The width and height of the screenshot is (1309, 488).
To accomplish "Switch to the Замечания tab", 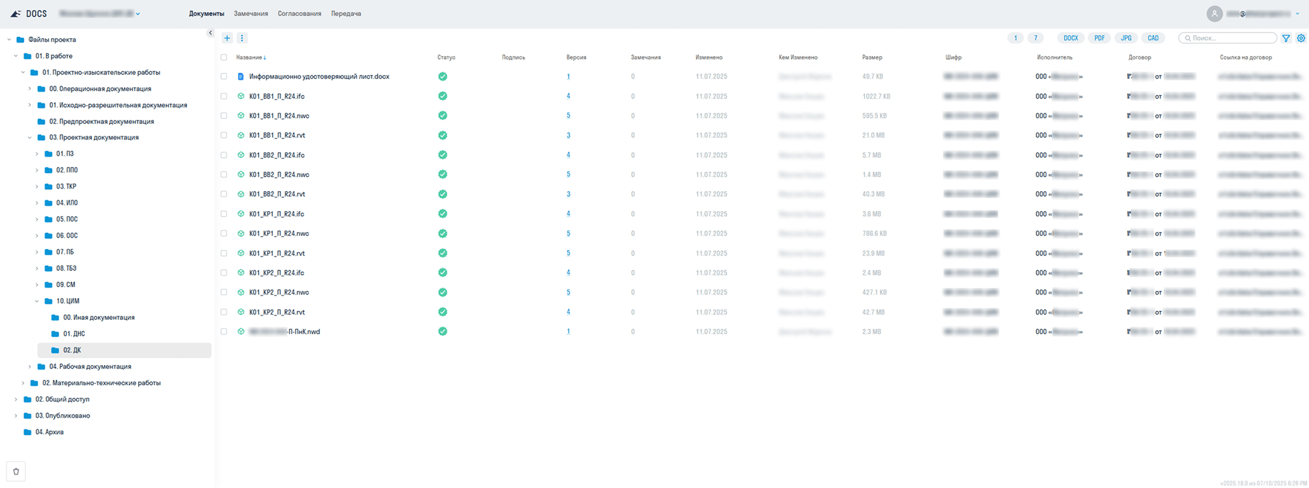I will (x=251, y=14).
